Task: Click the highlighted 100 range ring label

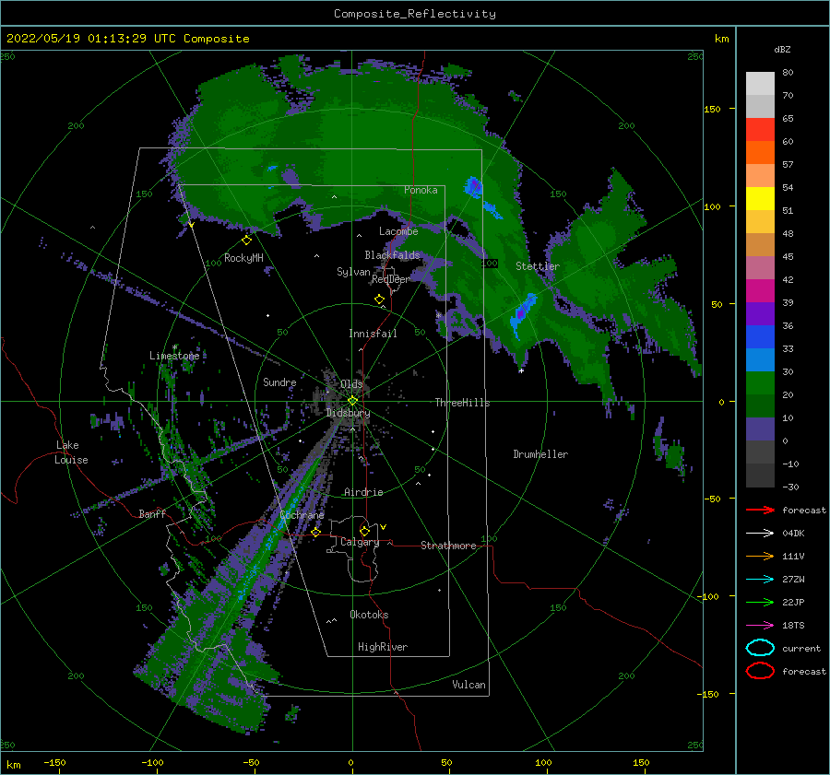Action: pos(490,263)
